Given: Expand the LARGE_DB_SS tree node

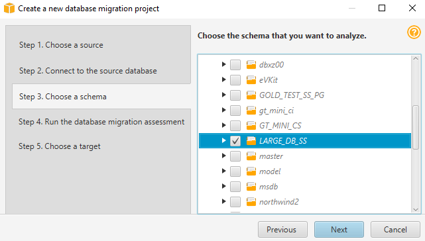Looking at the screenshot, I should coord(223,140).
